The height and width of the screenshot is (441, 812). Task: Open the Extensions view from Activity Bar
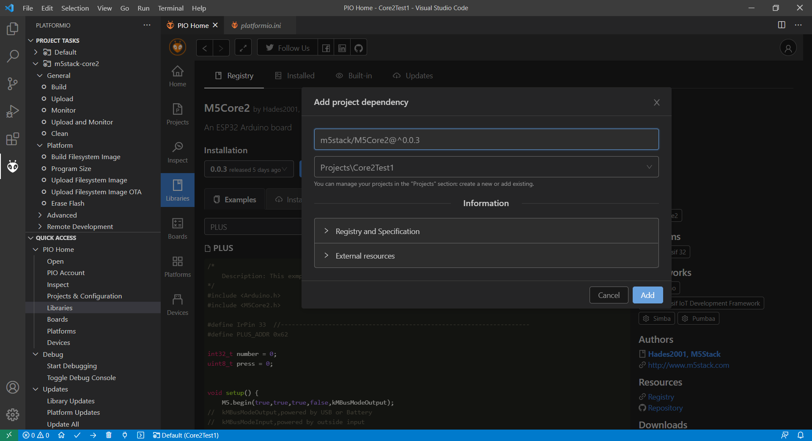tap(12, 138)
